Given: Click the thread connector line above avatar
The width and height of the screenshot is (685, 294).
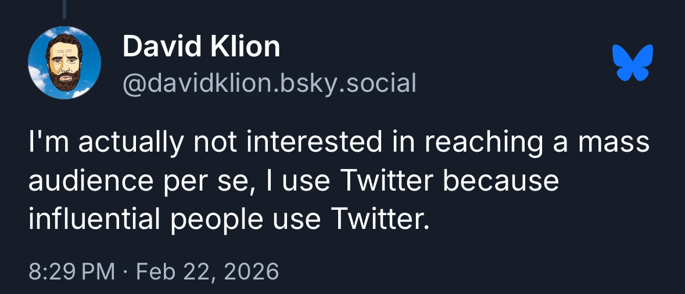Looking at the screenshot, I should 64,8.
